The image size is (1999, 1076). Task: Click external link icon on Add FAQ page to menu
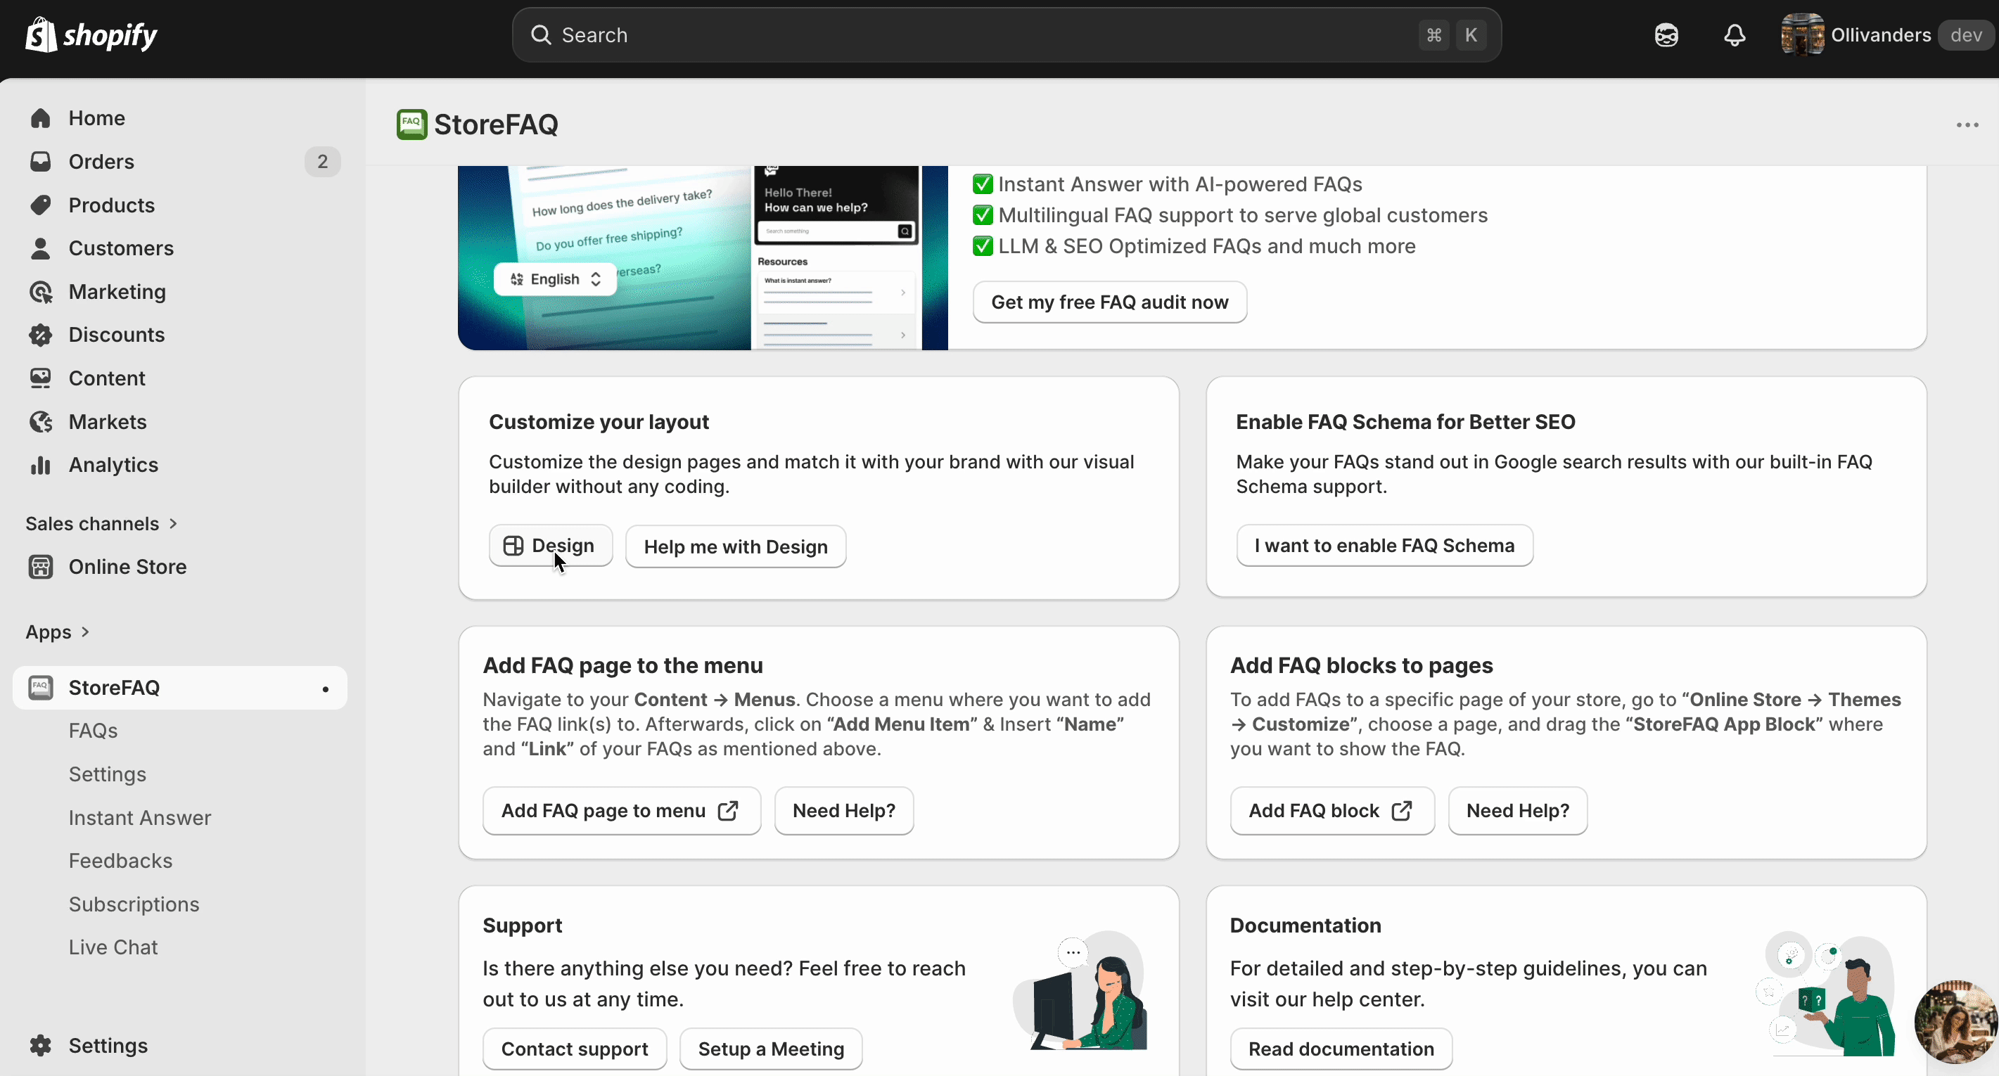point(728,811)
